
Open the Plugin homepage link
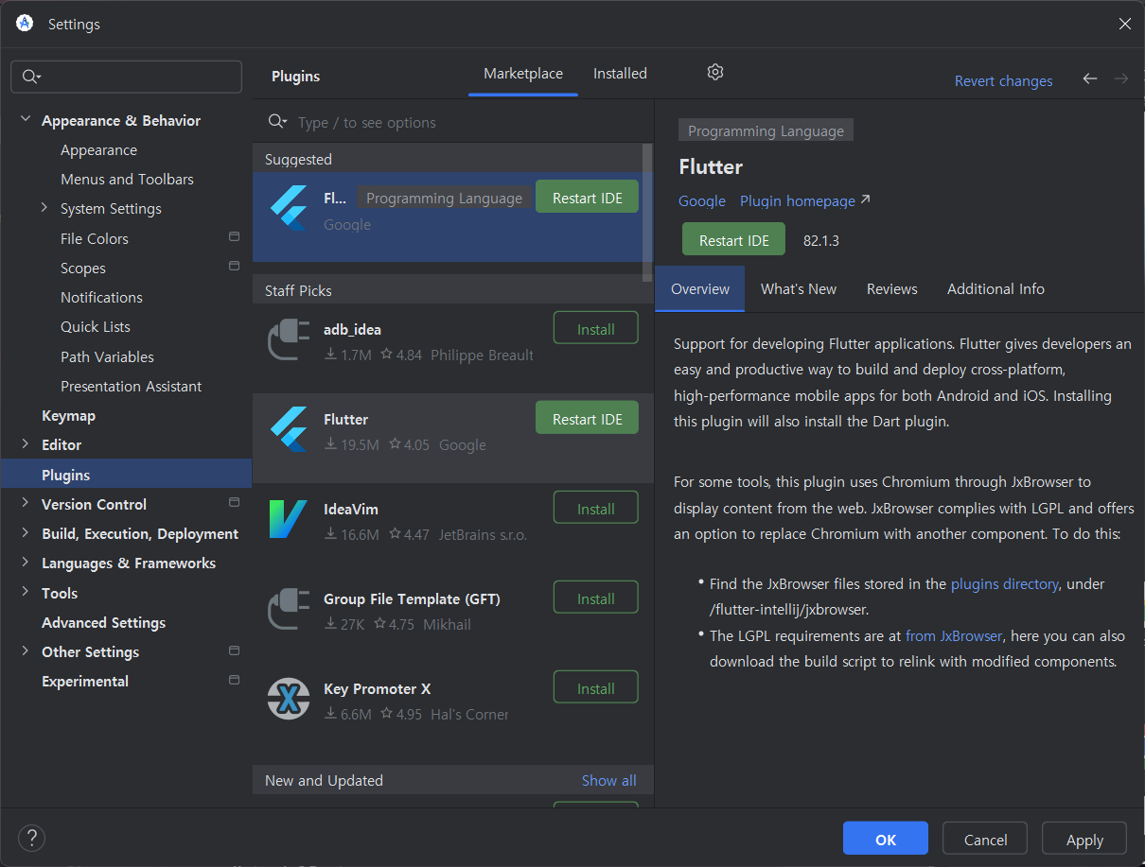(x=804, y=201)
